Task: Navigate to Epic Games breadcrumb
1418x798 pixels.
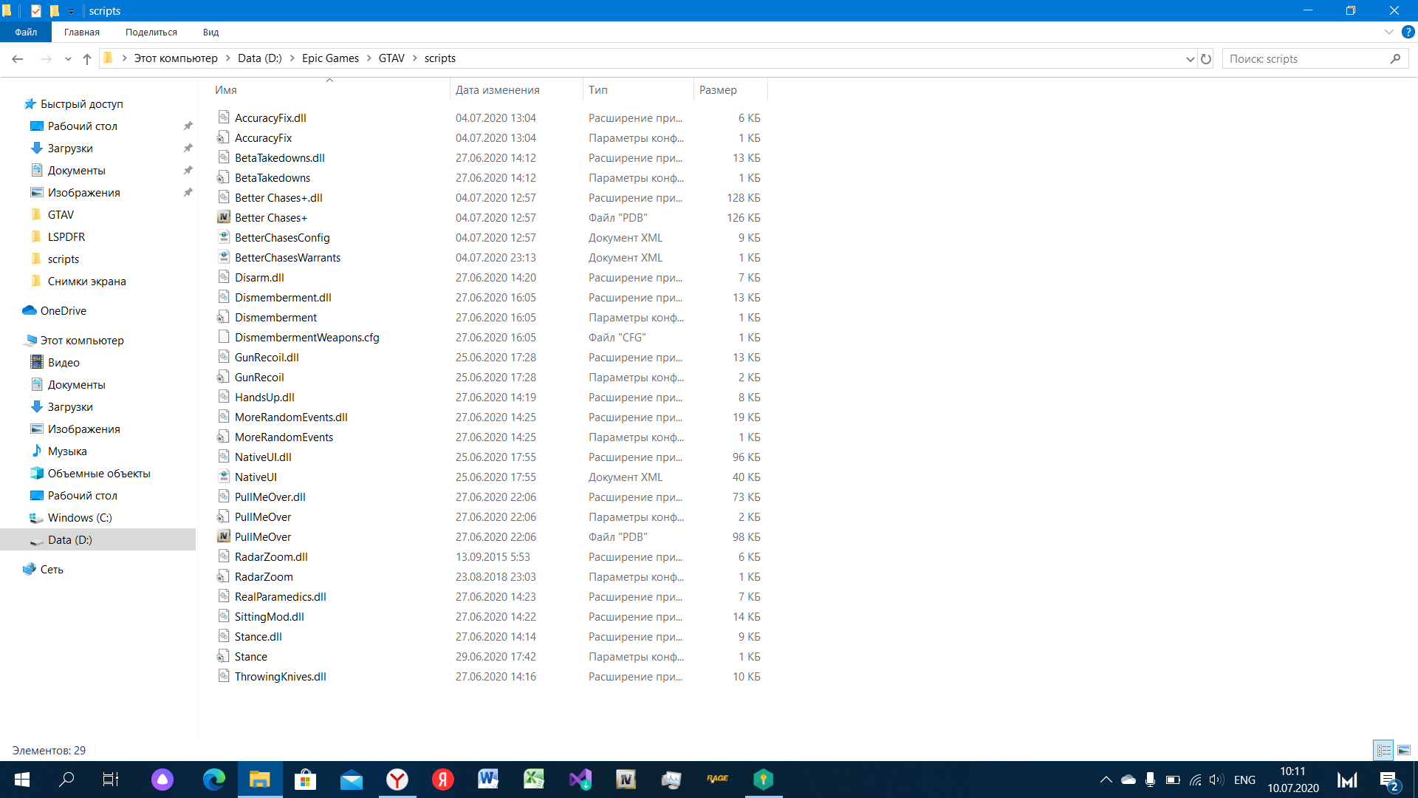Action: click(330, 58)
